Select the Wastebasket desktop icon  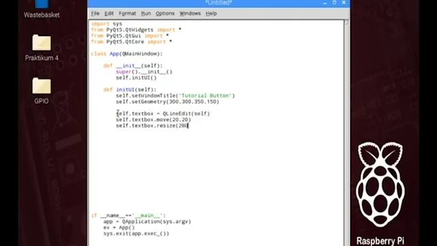(x=42, y=4)
